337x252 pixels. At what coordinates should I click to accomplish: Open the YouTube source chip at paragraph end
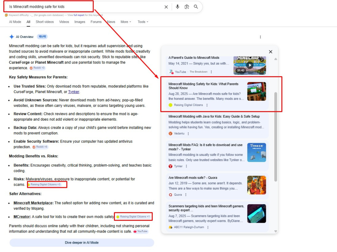[141, 232]
